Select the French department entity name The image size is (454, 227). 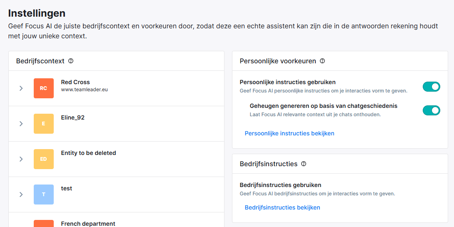point(88,224)
